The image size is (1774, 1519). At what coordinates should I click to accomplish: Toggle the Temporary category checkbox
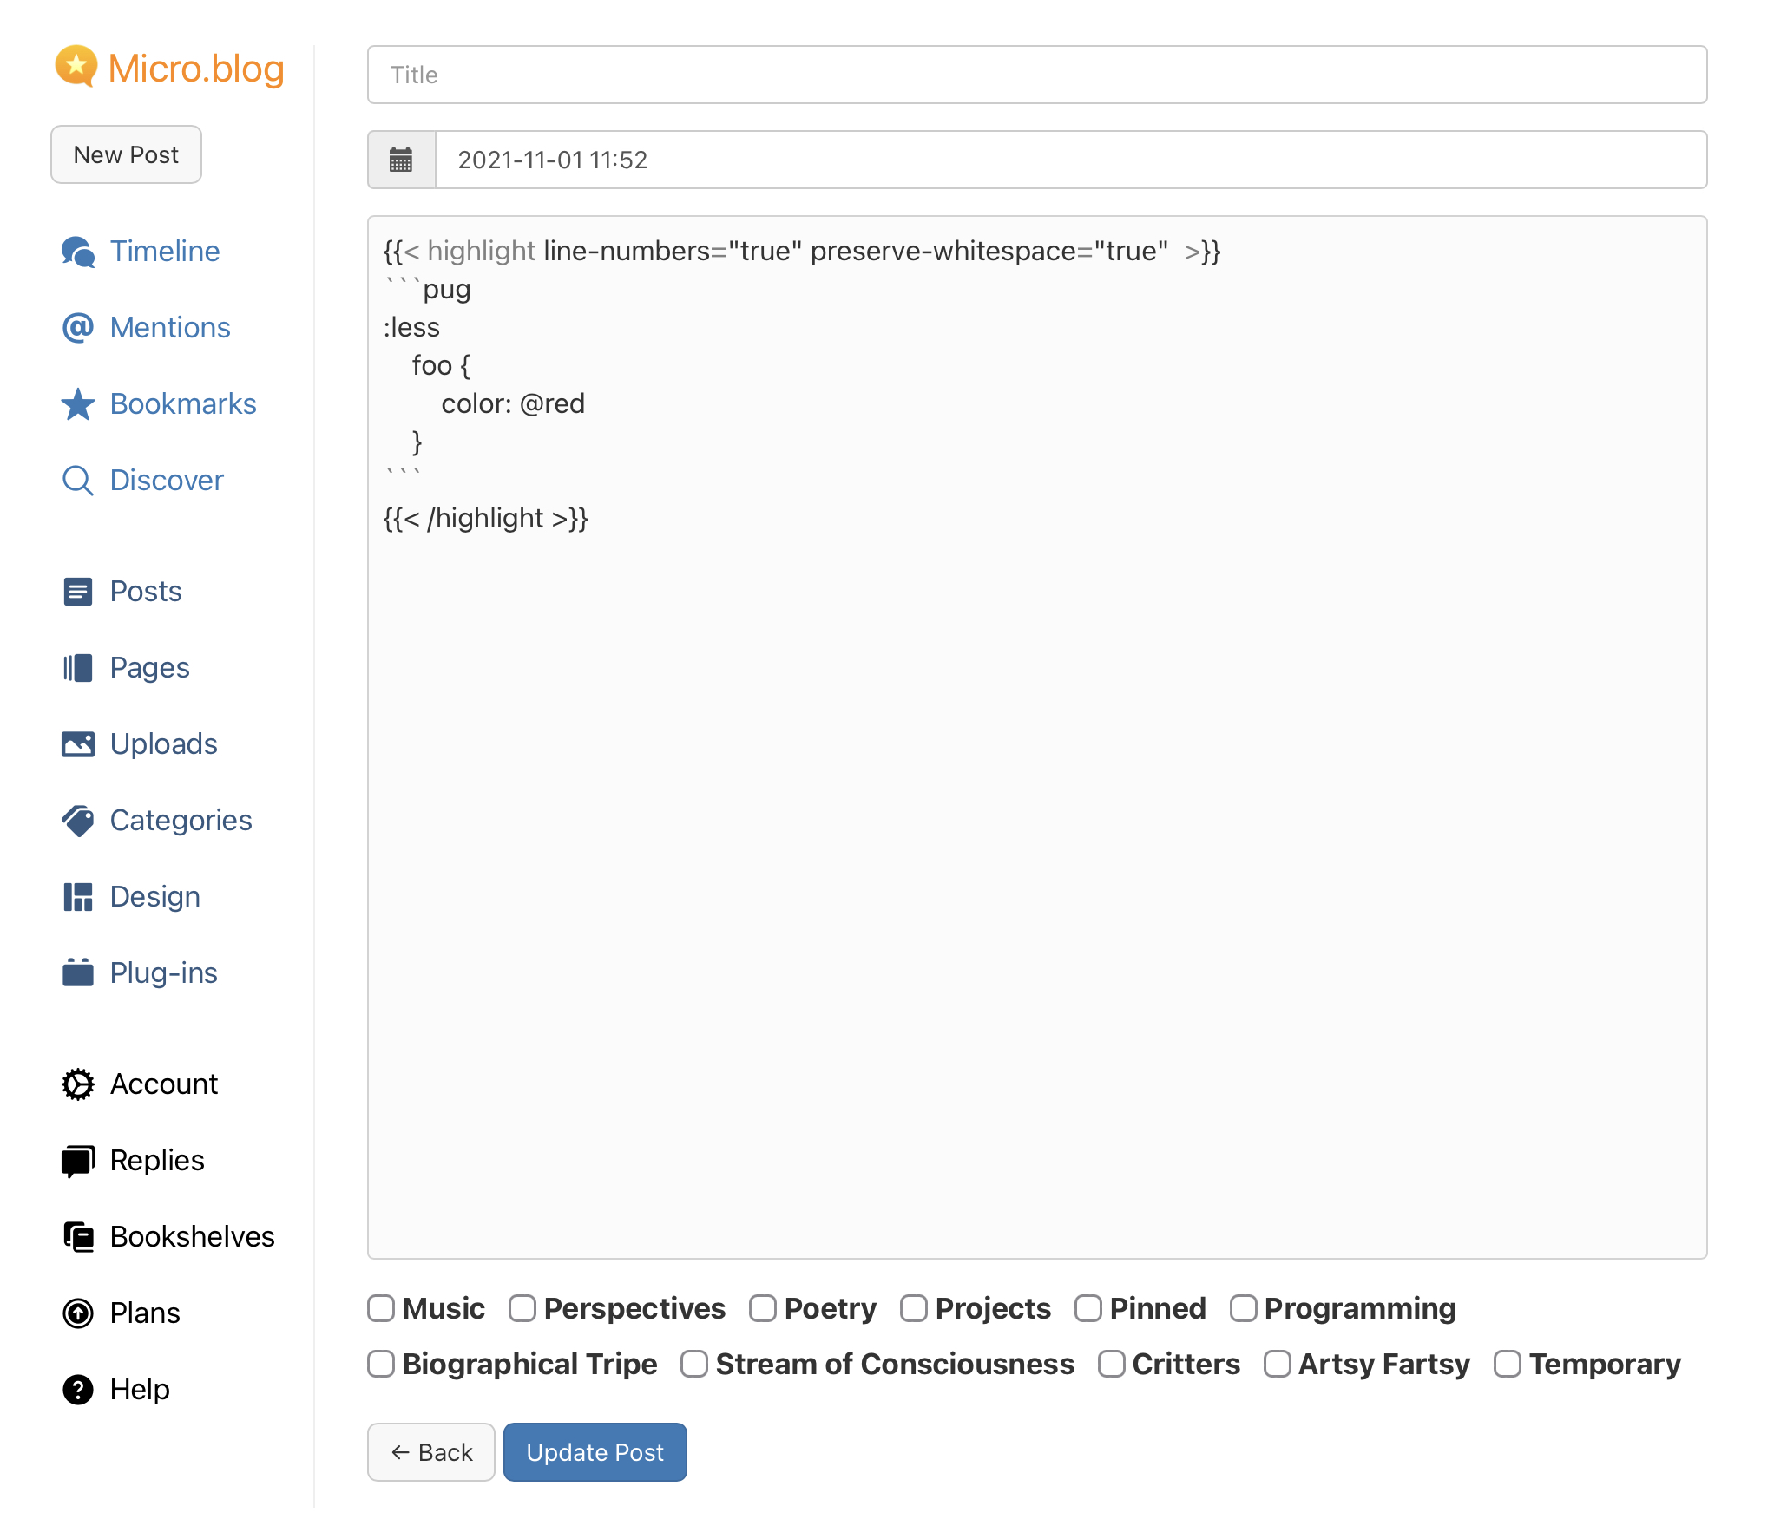(1508, 1364)
